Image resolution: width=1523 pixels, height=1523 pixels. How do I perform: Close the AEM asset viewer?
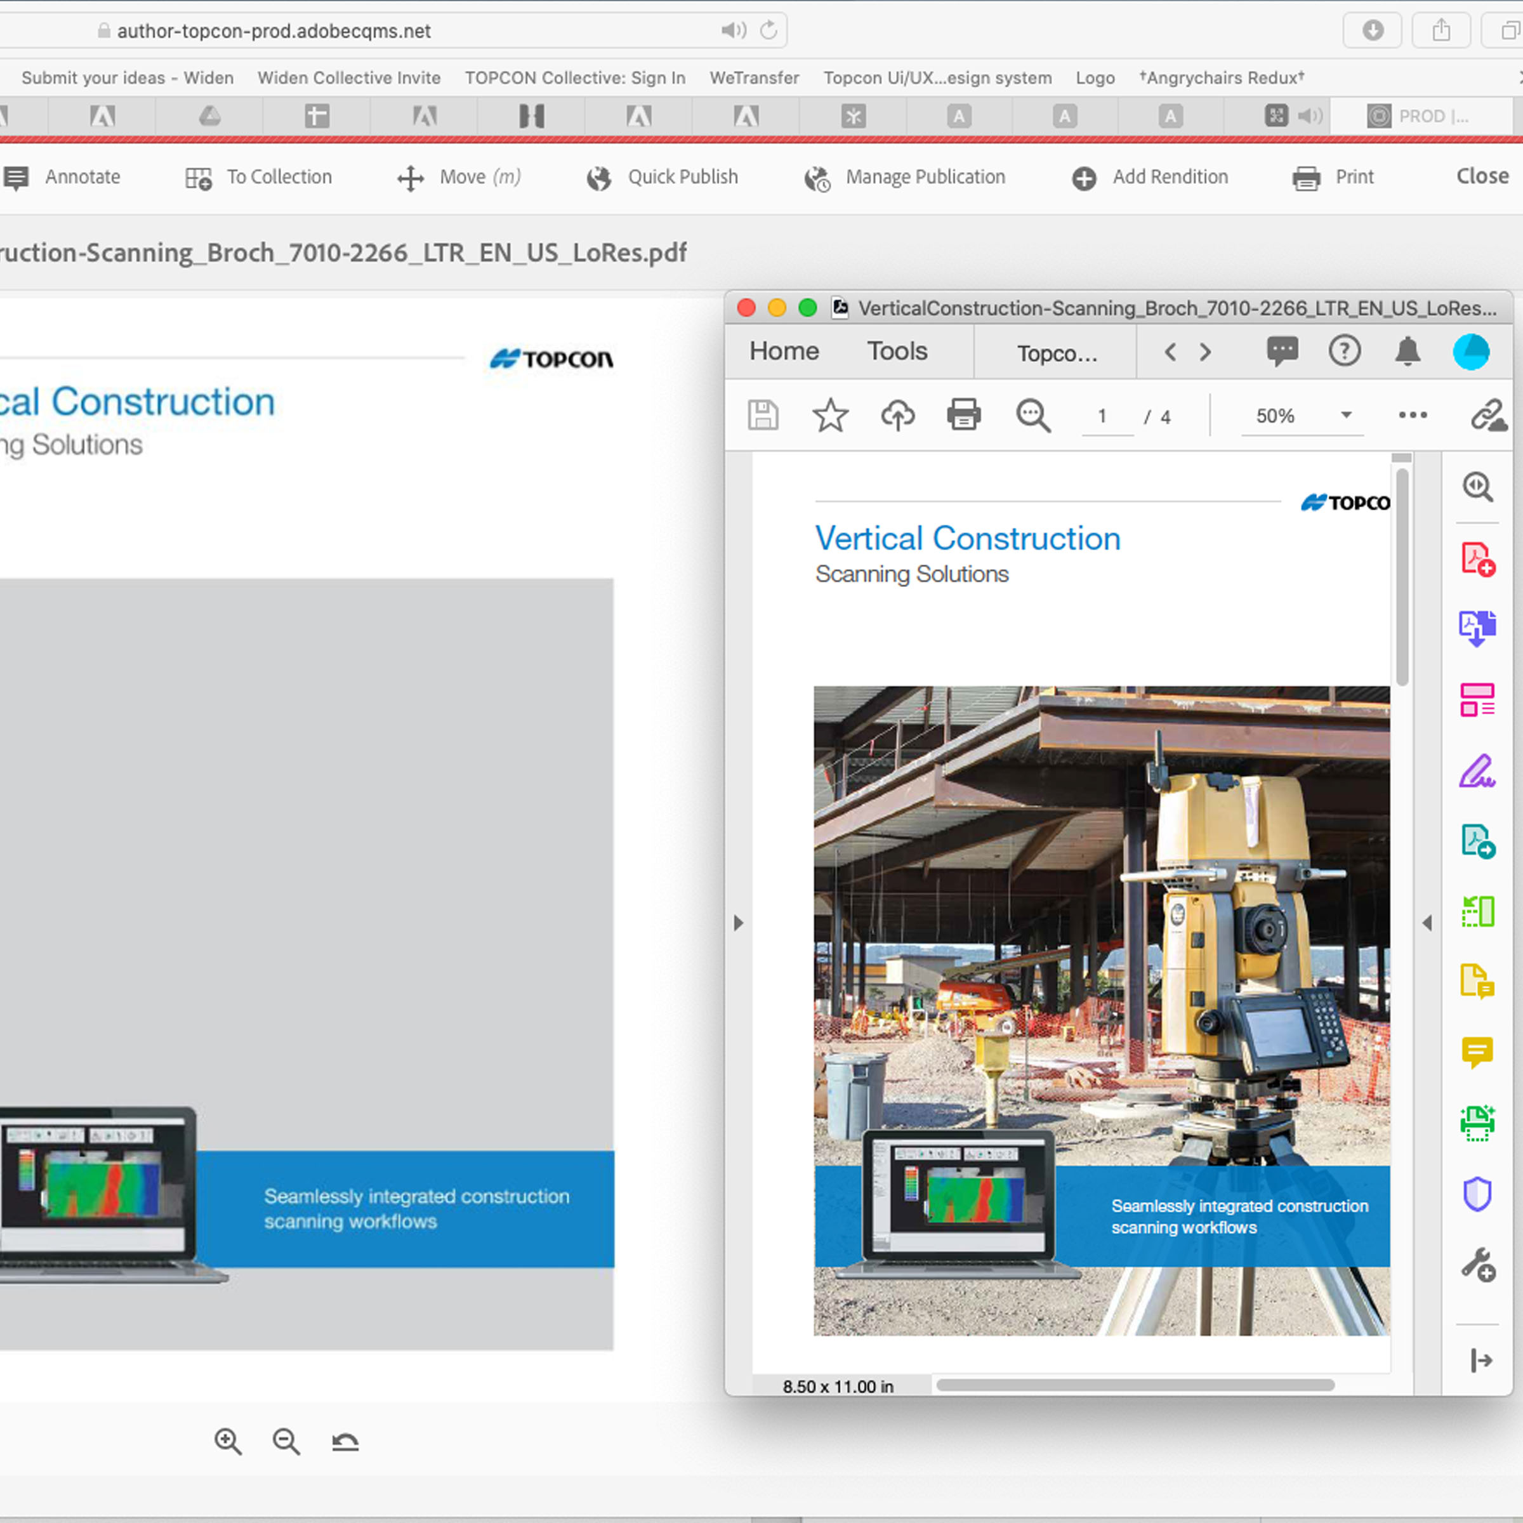pos(1482,176)
